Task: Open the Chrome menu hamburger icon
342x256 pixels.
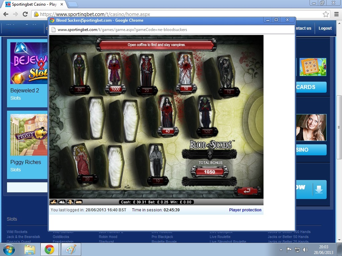Action: pyautogui.click(x=336, y=14)
